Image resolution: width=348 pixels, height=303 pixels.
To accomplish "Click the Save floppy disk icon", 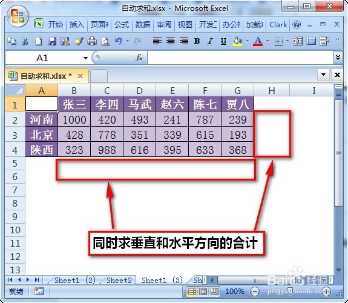I will [x=52, y=41].
